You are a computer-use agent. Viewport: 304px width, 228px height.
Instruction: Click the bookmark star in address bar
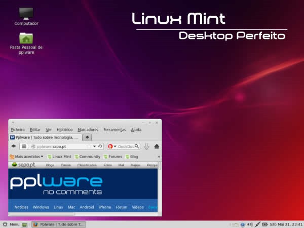(x=89, y=146)
